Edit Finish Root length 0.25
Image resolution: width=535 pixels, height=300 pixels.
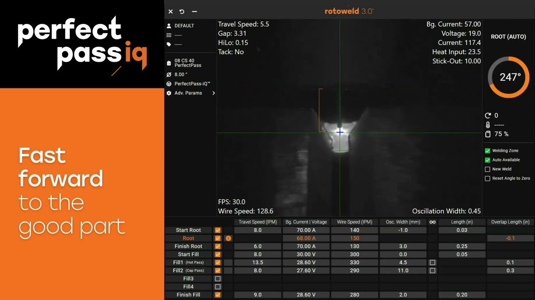pyautogui.click(x=462, y=246)
